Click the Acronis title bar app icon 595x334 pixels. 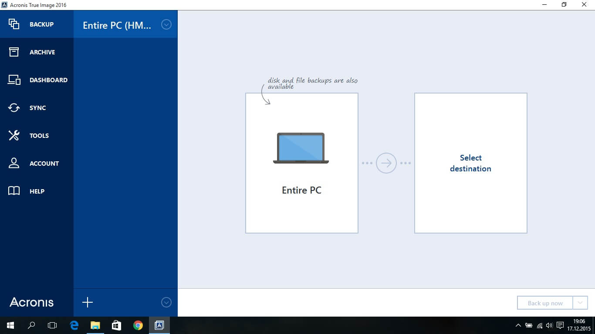click(4, 5)
